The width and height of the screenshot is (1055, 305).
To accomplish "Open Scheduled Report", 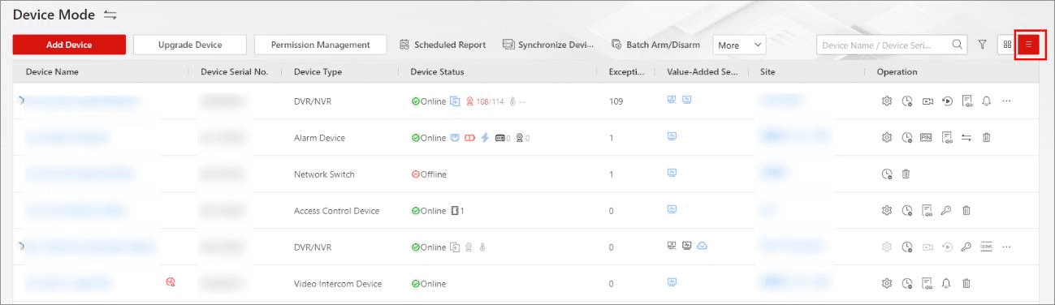I will [443, 45].
